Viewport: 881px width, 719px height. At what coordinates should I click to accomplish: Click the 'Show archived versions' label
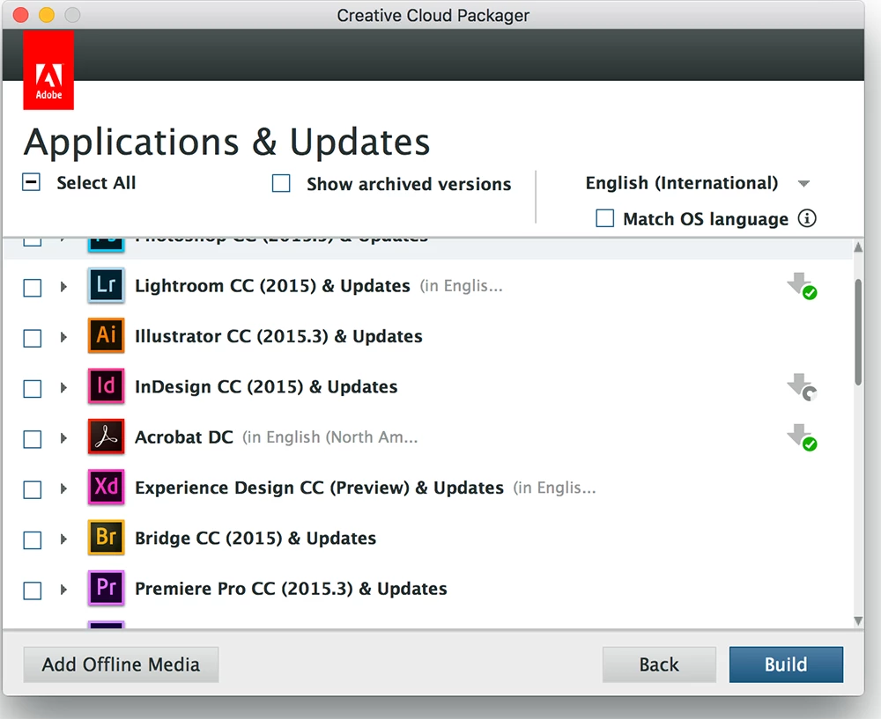coord(409,184)
